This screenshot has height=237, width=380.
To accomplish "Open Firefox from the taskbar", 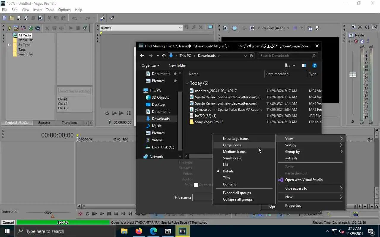I will (x=139, y=231).
